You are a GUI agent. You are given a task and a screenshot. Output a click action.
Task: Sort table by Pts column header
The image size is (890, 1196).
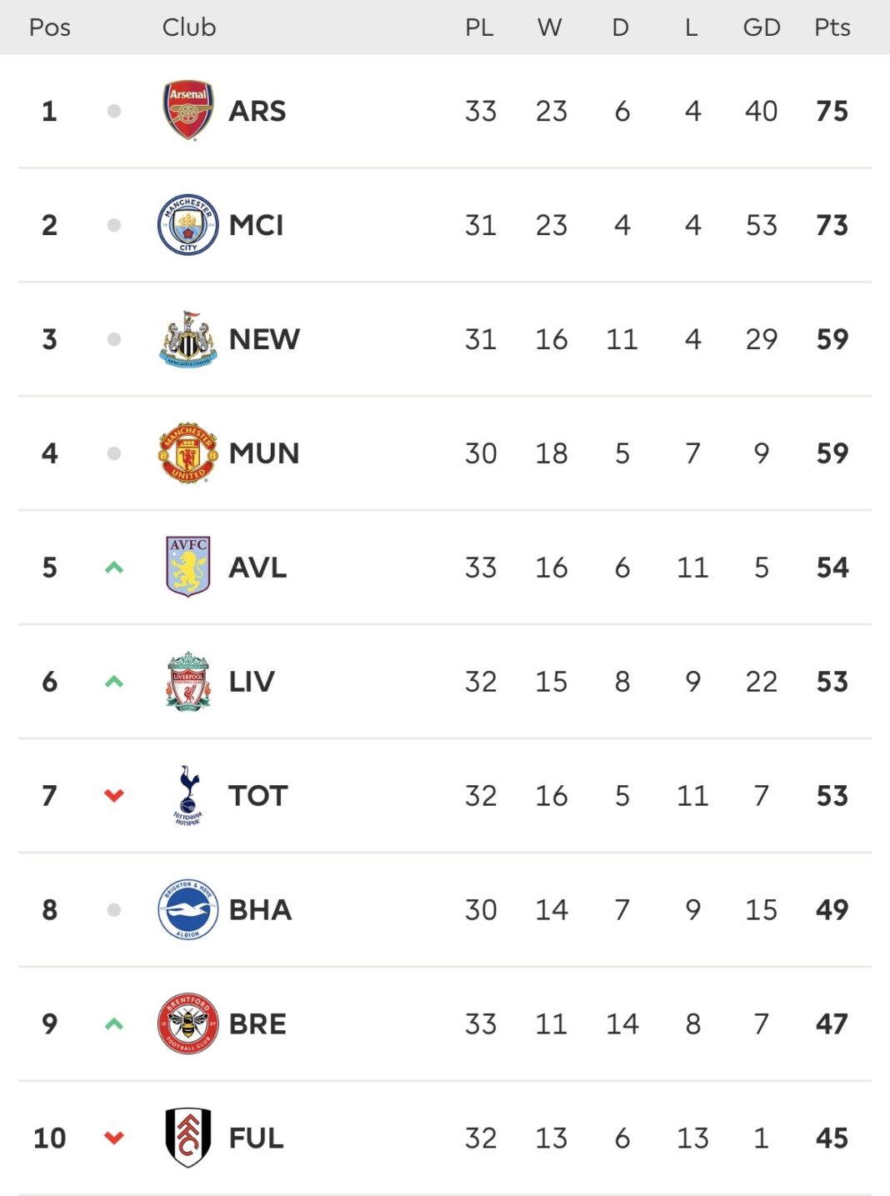pos(832,28)
